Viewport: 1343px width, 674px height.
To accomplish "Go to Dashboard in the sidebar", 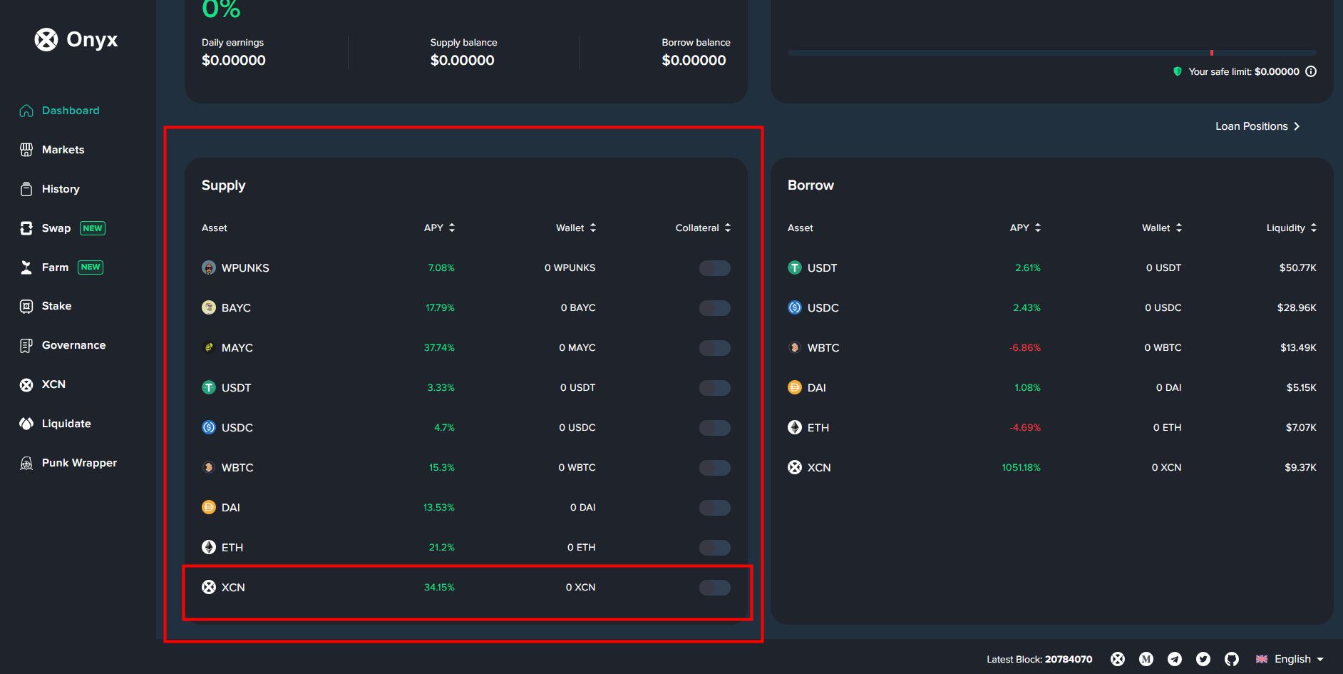I will tap(60, 111).
